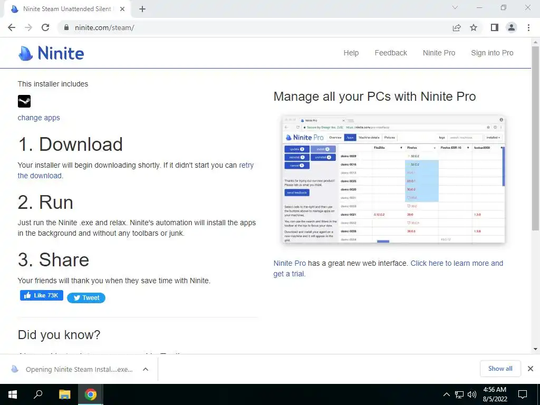
Task: Click the network tray icon
Action: tap(459, 394)
